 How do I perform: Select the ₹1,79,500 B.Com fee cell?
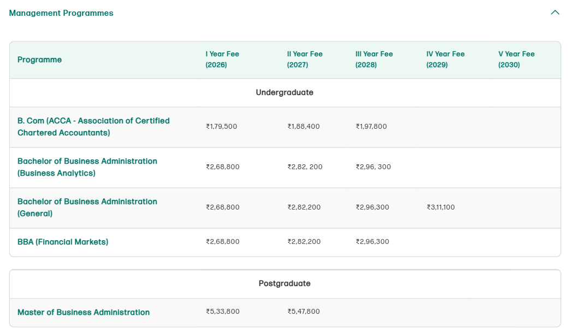(x=221, y=127)
